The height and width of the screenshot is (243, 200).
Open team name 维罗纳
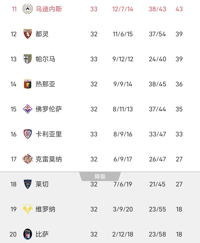pyautogui.click(x=45, y=209)
